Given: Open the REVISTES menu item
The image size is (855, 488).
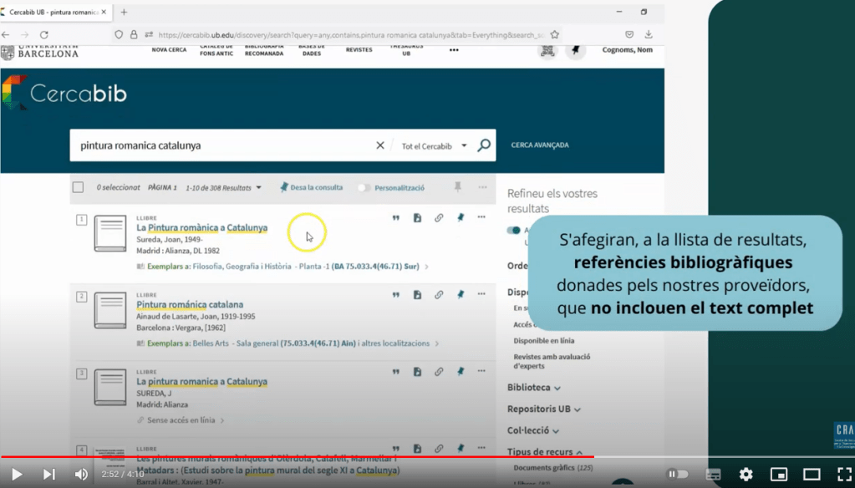Looking at the screenshot, I should point(359,50).
